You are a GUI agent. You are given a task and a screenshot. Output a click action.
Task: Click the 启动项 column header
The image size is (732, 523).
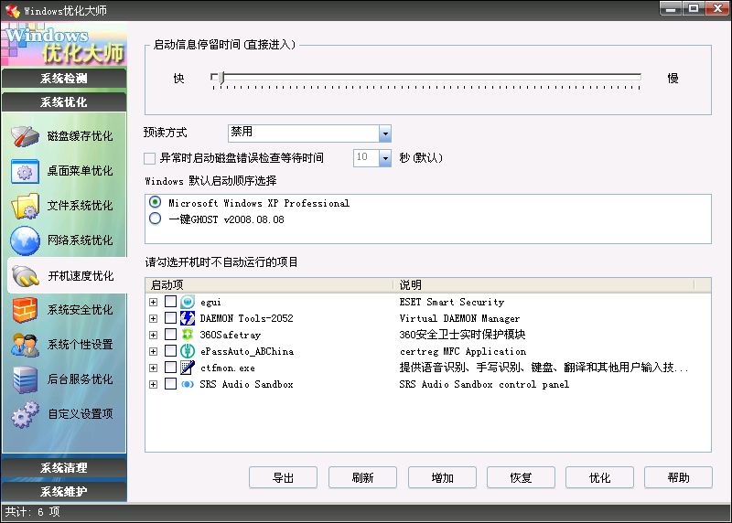coord(270,284)
